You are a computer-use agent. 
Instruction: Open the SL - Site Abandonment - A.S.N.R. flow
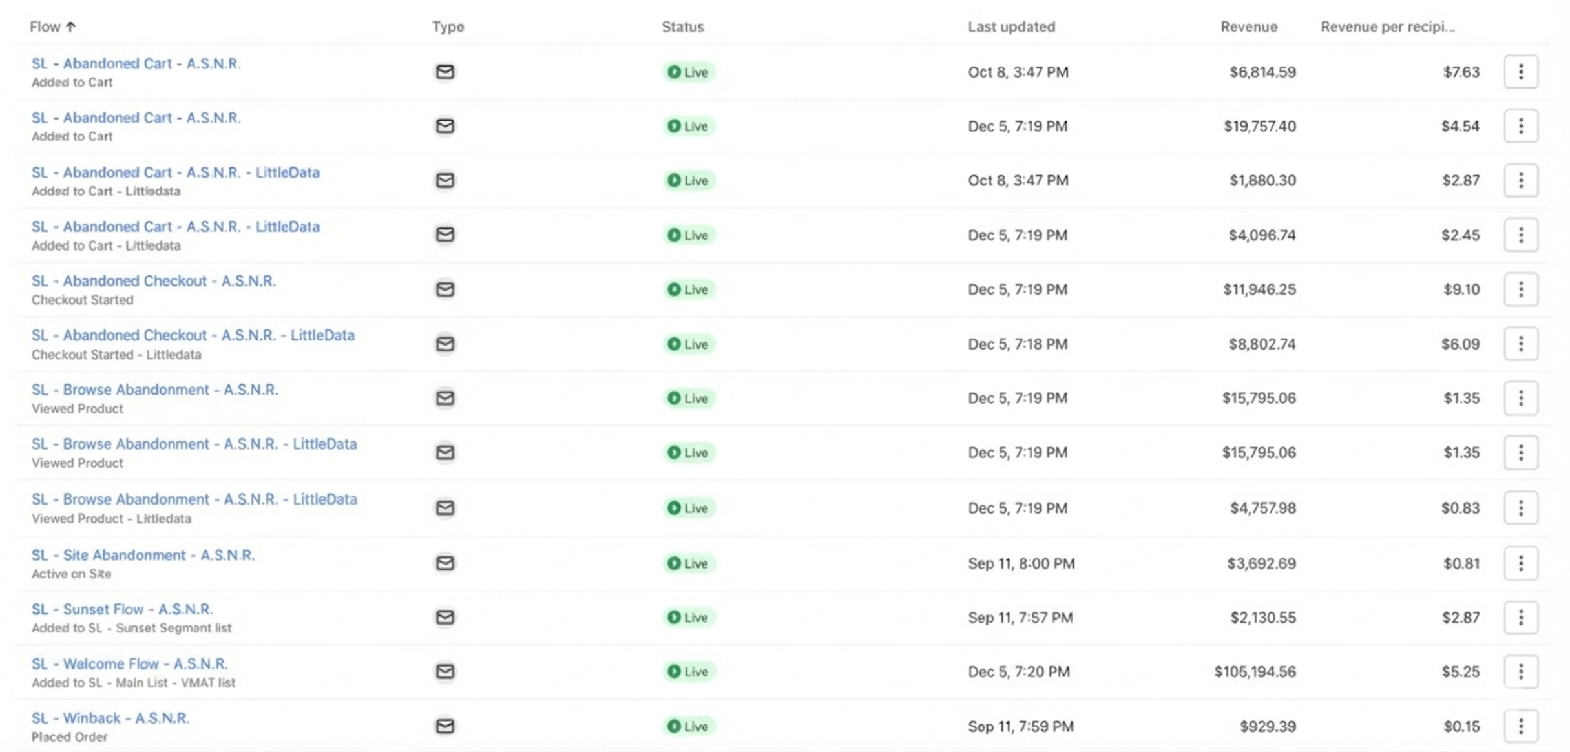(143, 555)
